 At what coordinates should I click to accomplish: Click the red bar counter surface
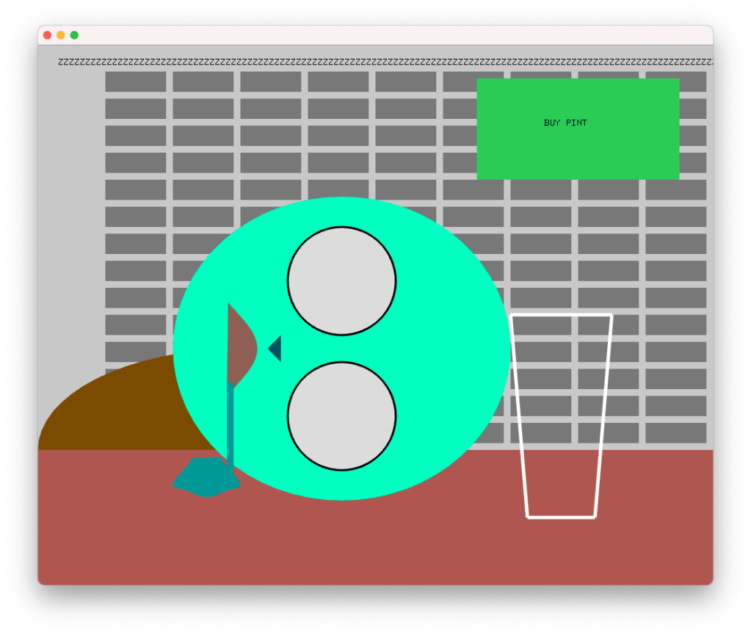click(367, 543)
